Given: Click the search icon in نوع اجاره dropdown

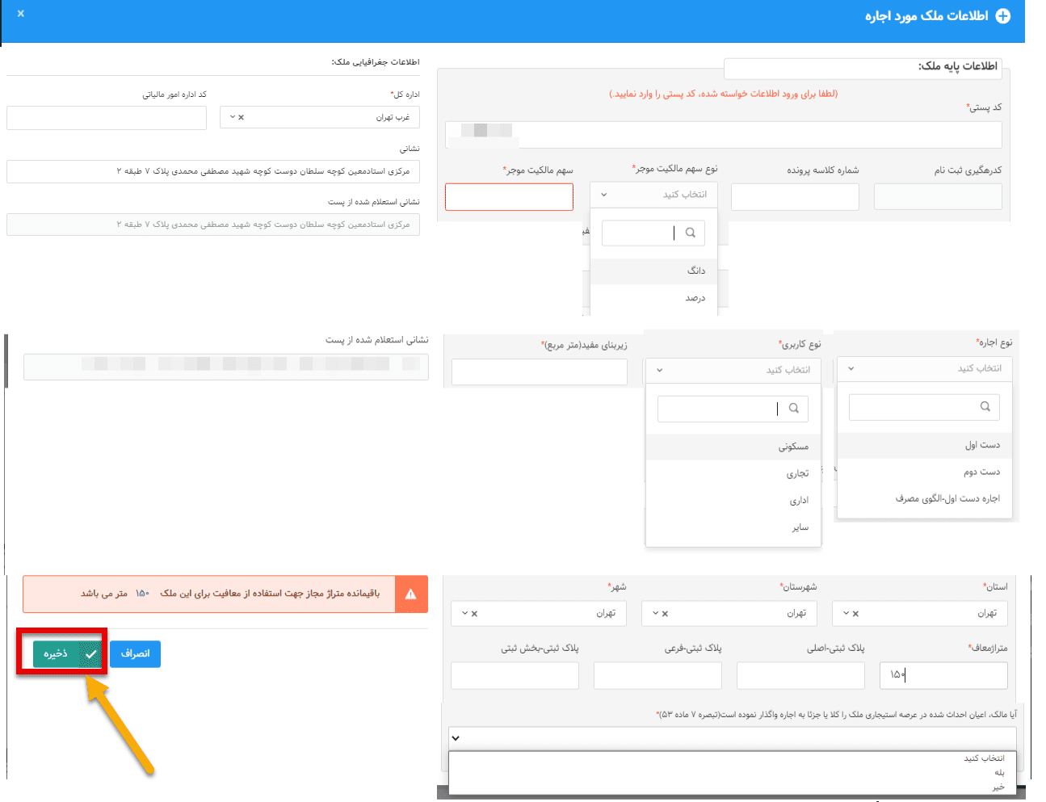Looking at the screenshot, I should point(985,407).
